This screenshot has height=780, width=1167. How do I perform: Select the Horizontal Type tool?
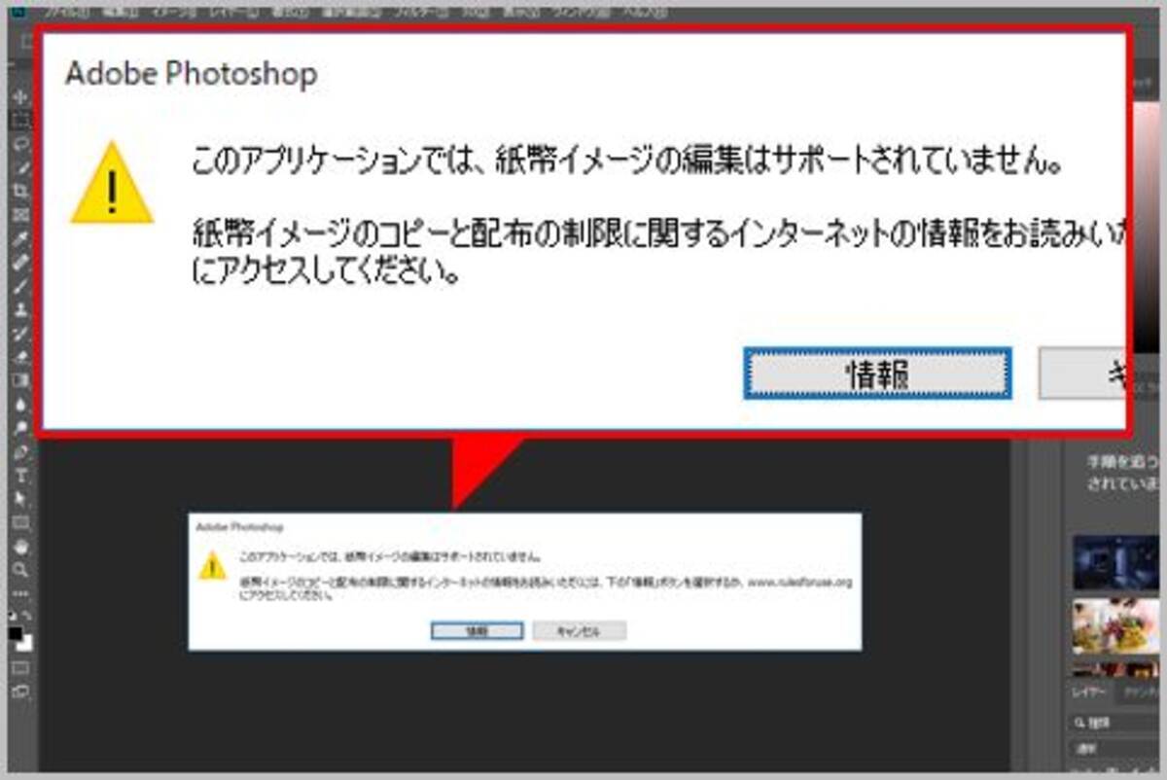[20, 476]
